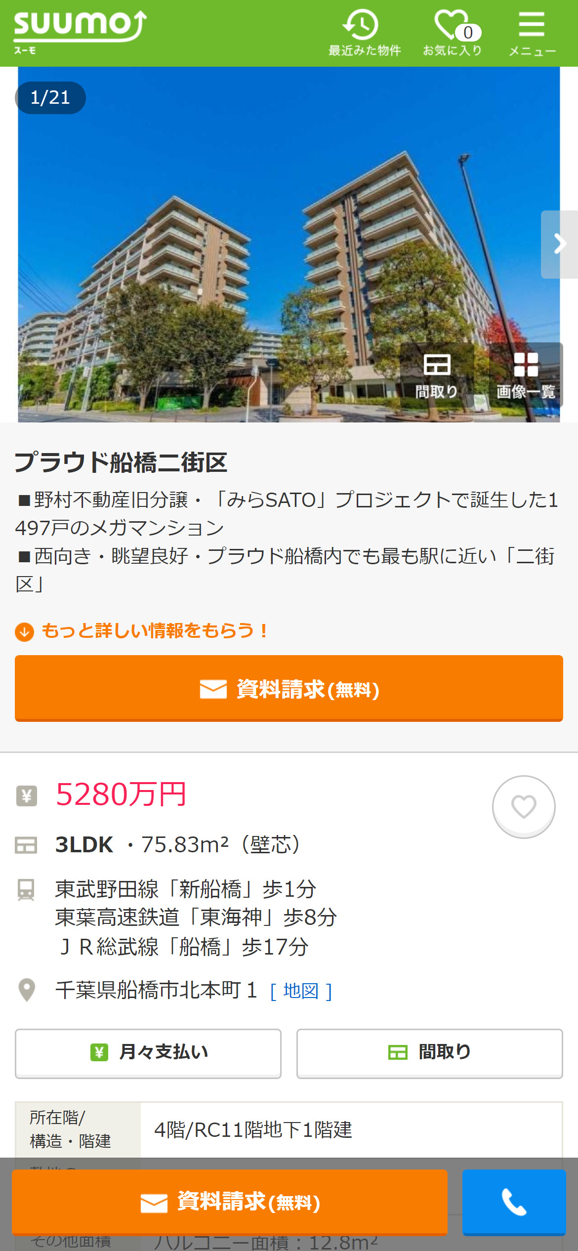Request free brochure with orange button
Image resolution: width=578 pixels, height=1251 pixels.
coord(289,688)
